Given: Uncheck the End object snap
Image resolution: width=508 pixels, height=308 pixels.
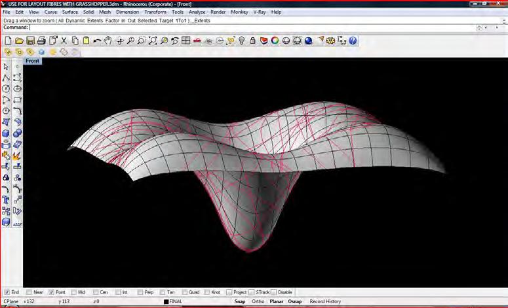Looking at the screenshot, I should 7,292.
